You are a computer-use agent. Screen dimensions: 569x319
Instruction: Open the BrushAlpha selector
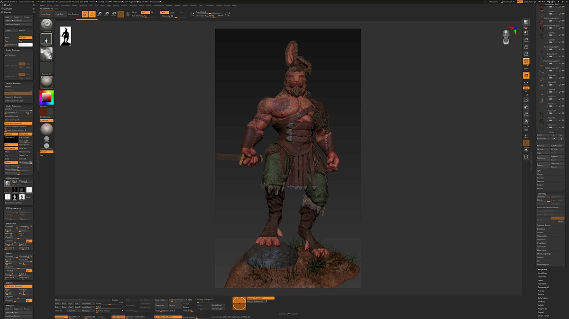(x=46, y=53)
